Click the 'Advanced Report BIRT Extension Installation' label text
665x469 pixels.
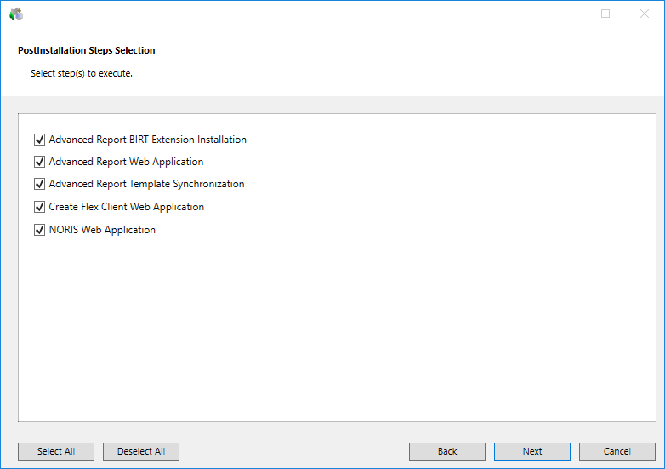[147, 140]
